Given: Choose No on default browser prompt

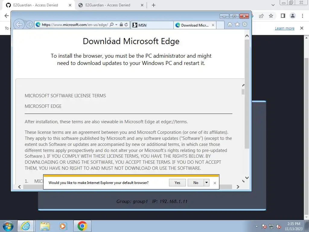Looking at the screenshot, I should coord(196,183).
